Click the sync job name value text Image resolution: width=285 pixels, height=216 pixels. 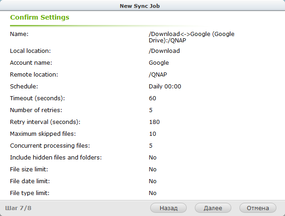192,37
